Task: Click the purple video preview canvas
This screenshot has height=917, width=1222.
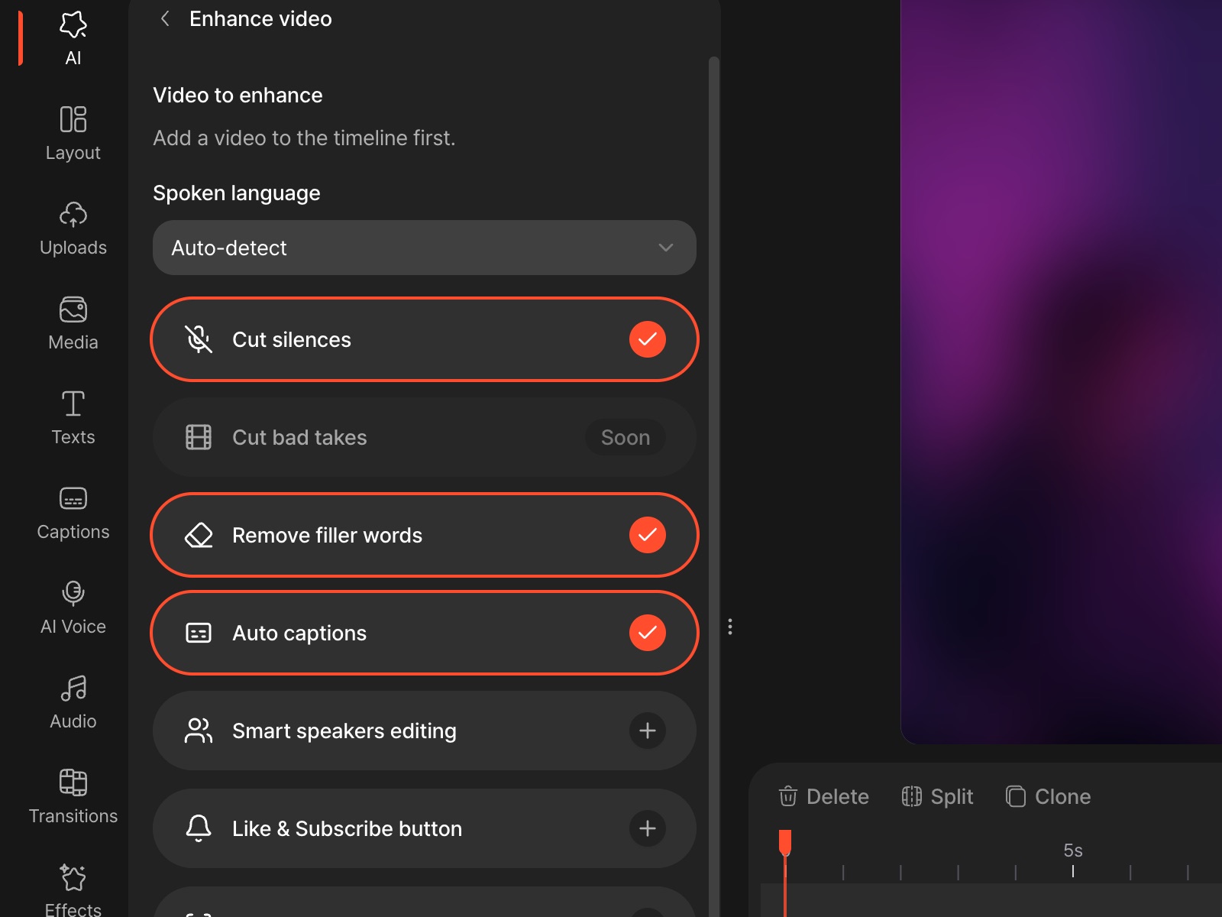Action: pos(1062,371)
